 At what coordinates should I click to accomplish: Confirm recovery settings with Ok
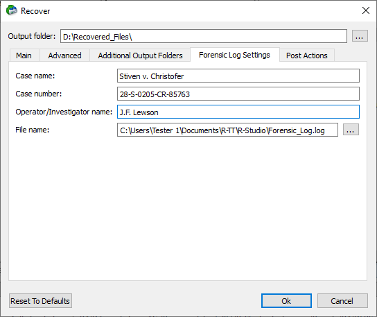pyautogui.click(x=286, y=301)
